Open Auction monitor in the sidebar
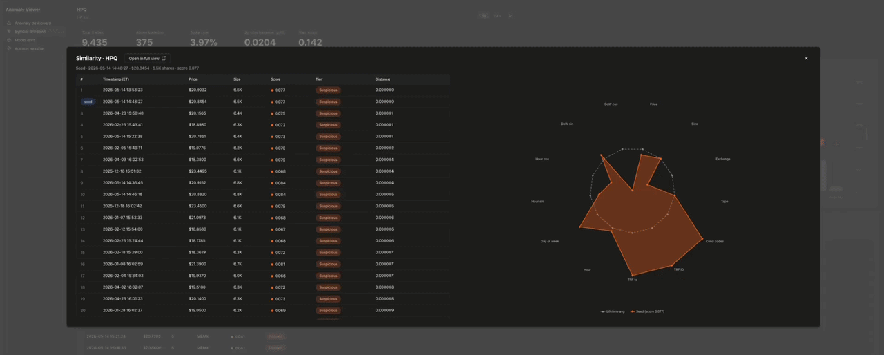This screenshot has height=355, width=884. pos(29,48)
